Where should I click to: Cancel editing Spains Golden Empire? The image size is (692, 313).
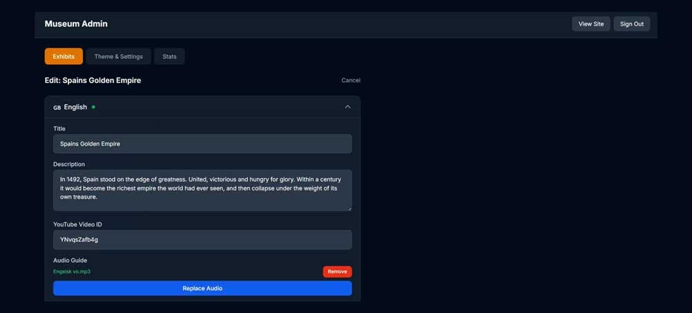pyautogui.click(x=351, y=80)
